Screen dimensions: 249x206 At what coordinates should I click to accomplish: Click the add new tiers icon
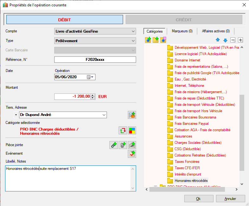pyautogui.click(x=132, y=115)
